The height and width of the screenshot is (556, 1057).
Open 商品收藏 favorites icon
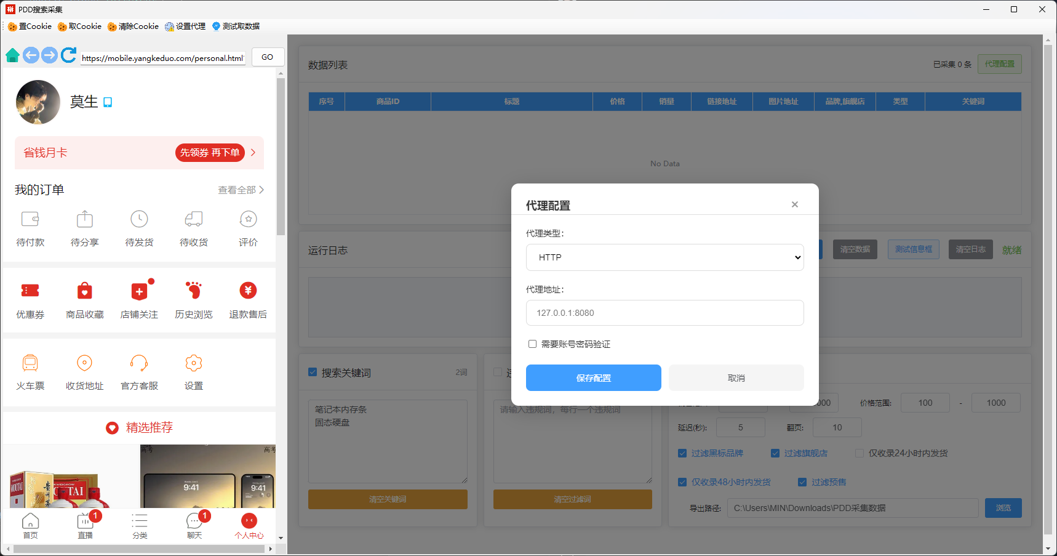coord(85,291)
